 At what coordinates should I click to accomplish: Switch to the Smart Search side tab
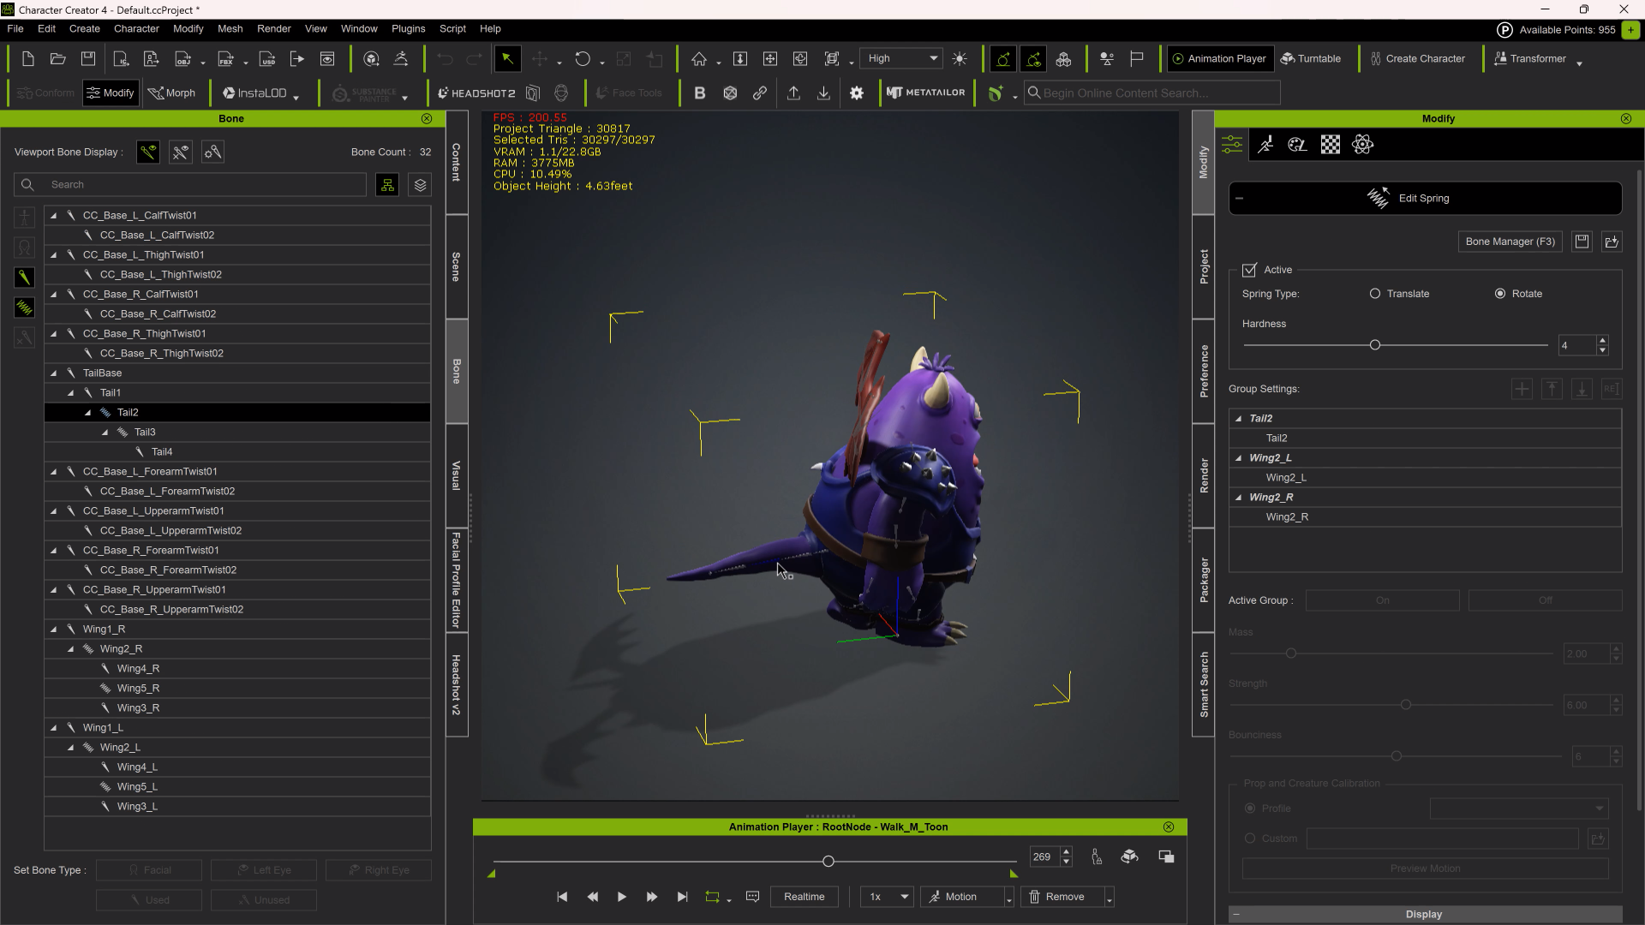click(1204, 684)
